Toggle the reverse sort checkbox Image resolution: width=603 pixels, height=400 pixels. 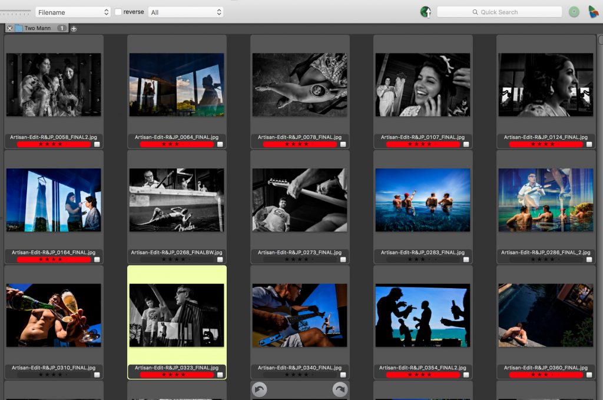[118, 12]
